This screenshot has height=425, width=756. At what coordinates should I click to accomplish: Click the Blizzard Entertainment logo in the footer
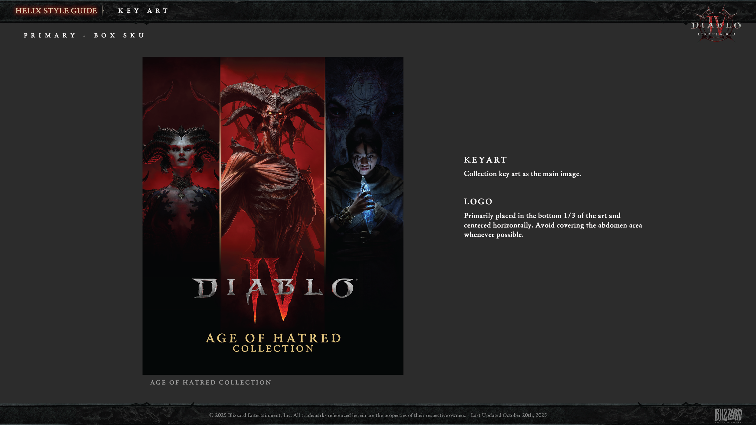tap(728, 415)
